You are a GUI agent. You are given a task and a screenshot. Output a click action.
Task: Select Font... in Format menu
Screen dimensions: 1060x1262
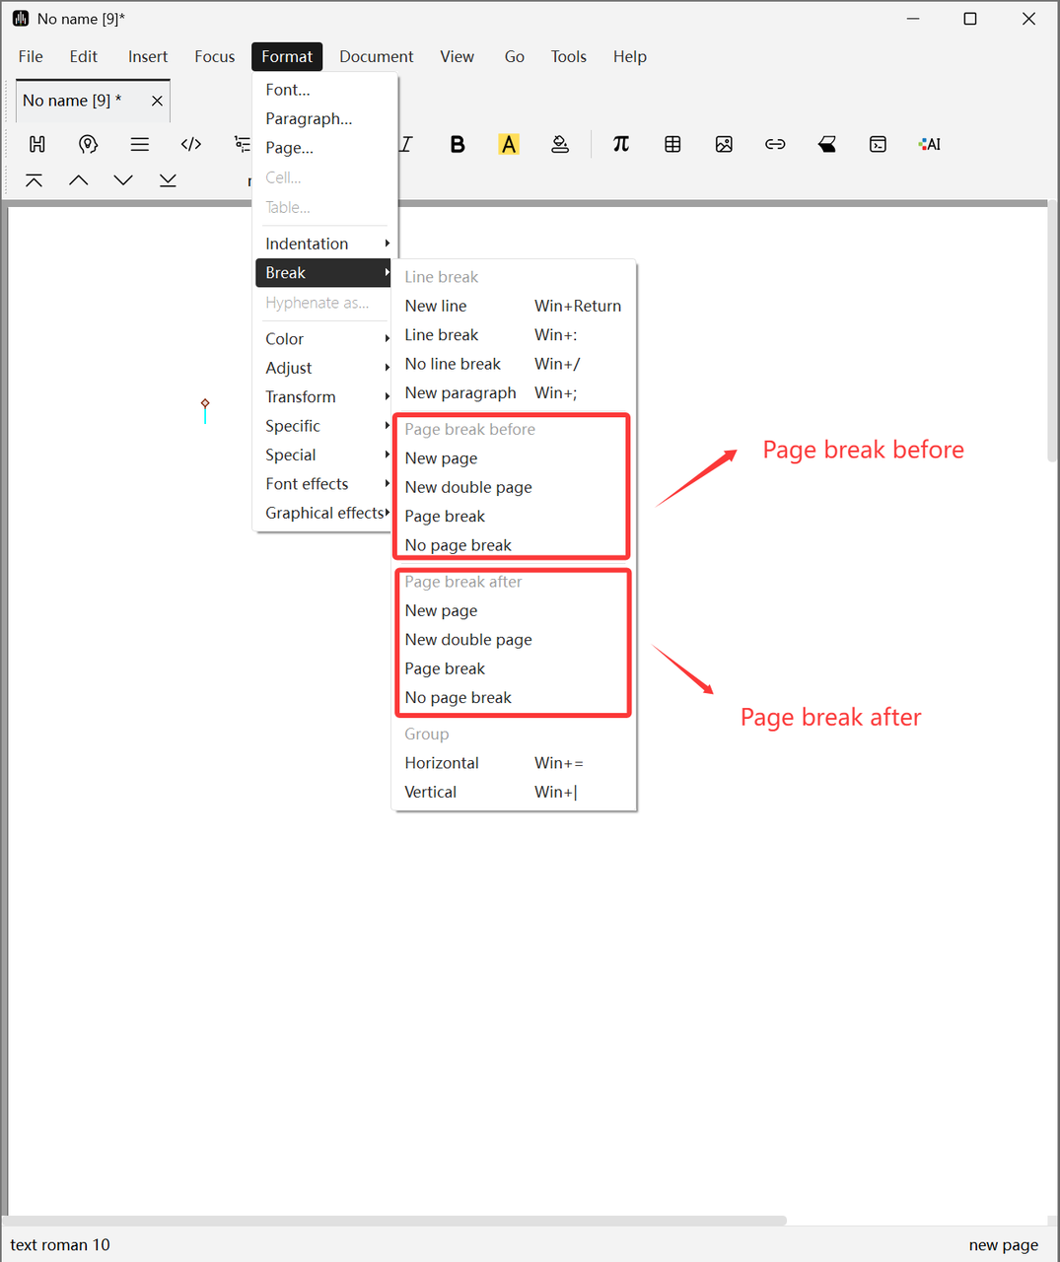tap(288, 90)
